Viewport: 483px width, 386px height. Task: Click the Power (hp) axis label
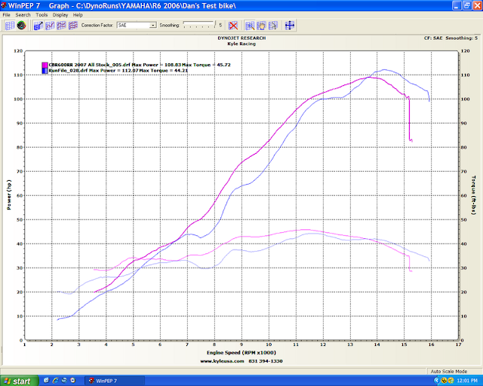(x=9, y=195)
